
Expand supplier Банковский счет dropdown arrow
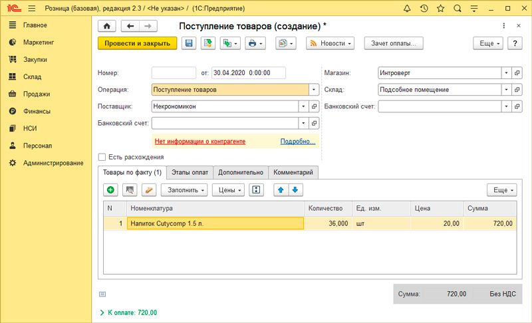(303, 123)
